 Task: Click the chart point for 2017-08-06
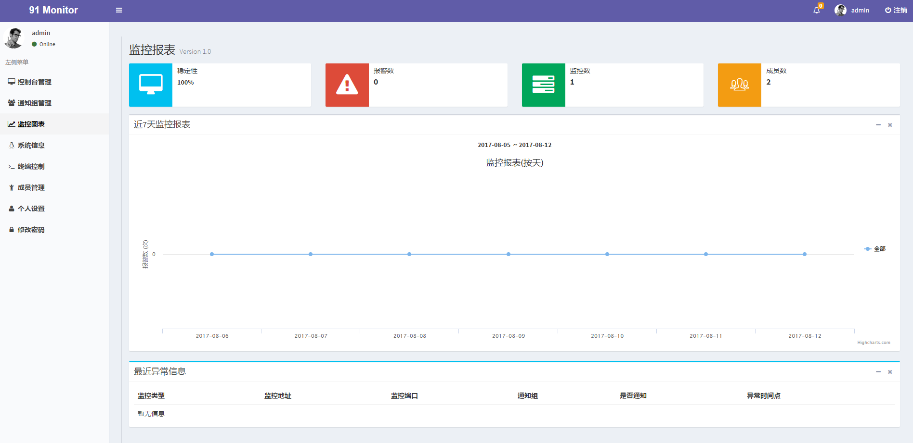click(212, 254)
